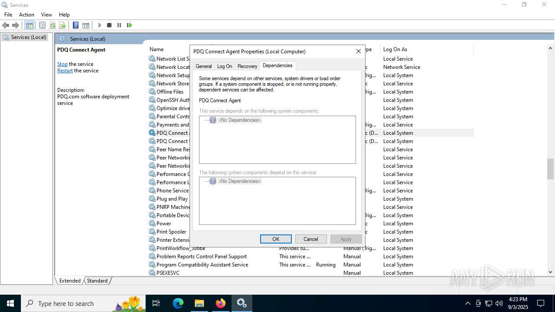Select the Network List service gear icon
Screen dimensions: 555x312
[x=152, y=58]
